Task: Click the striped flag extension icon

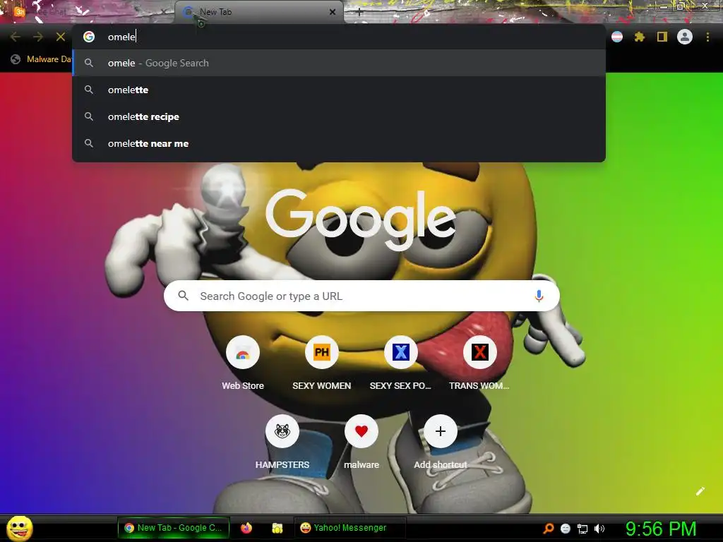Action: 617,37
